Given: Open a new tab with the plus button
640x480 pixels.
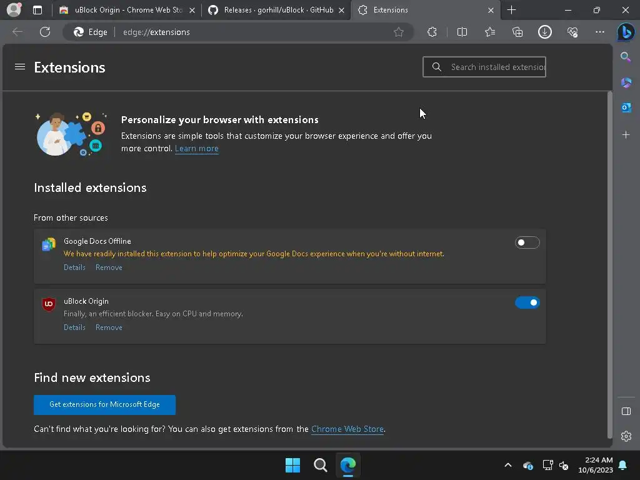Looking at the screenshot, I should coord(511,10).
